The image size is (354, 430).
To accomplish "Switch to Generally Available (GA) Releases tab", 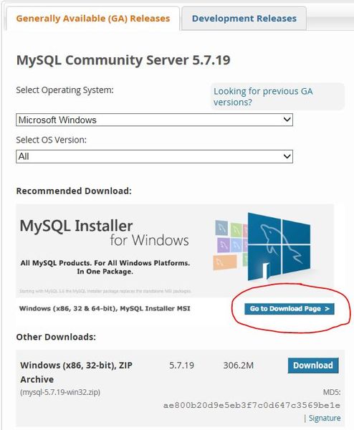I will tap(93, 19).
